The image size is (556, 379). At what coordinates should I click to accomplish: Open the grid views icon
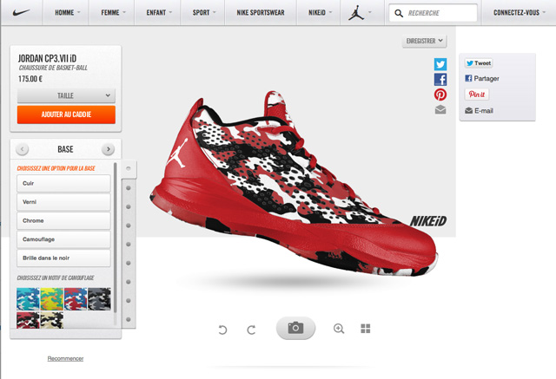pyautogui.click(x=366, y=329)
